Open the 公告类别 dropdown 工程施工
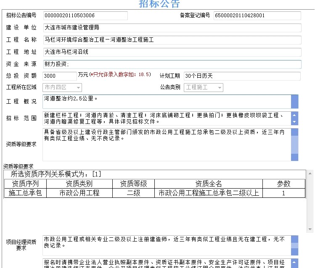The height and width of the screenshot is (268, 315). (204, 87)
